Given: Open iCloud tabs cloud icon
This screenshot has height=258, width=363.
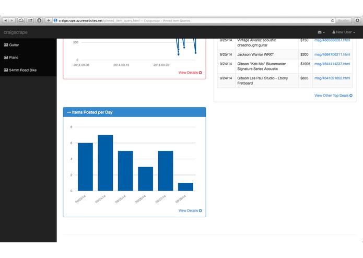Looking at the screenshot, I should (x=21, y=20).
